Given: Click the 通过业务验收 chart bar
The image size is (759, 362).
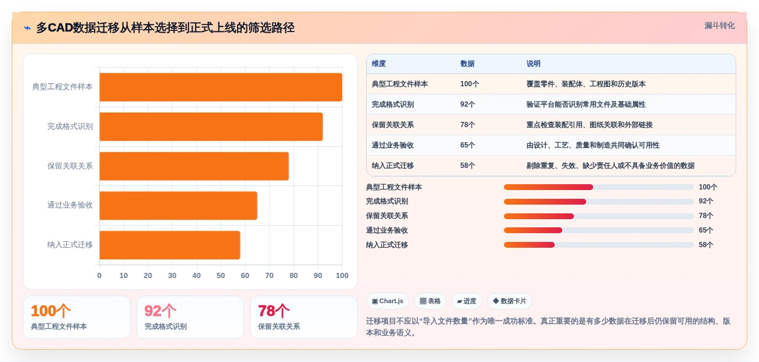Looking at the screenshot, I should coord(179,205).
